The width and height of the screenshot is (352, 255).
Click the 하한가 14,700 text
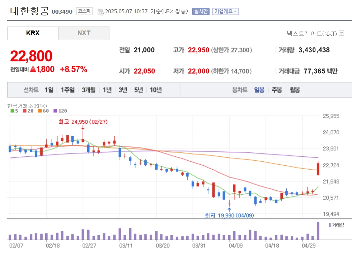(231, 71)
